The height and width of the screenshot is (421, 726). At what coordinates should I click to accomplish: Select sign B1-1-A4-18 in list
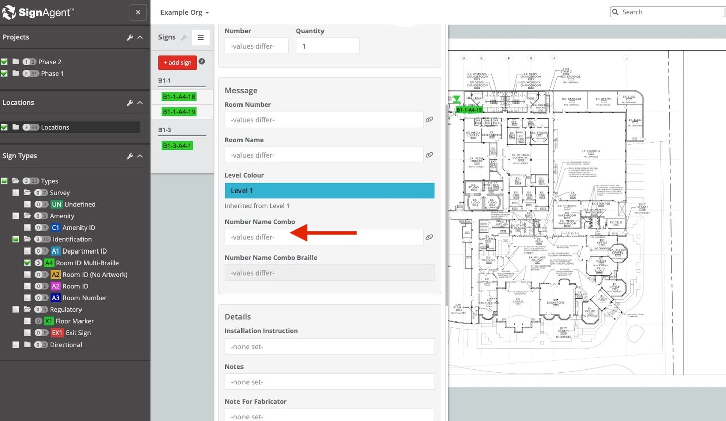click(179, 97)
